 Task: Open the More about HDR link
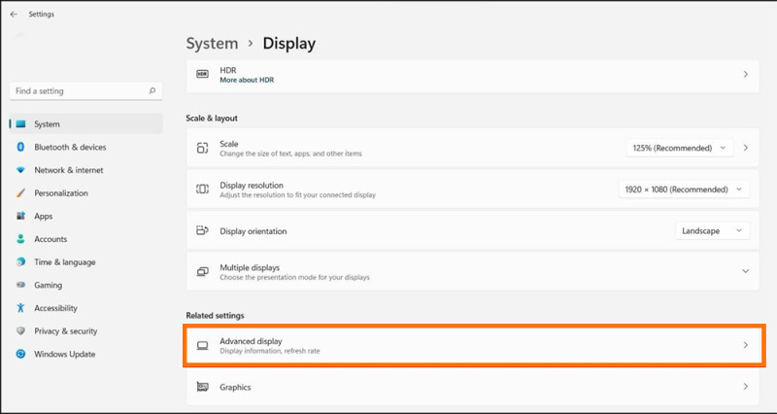[247, 80]
